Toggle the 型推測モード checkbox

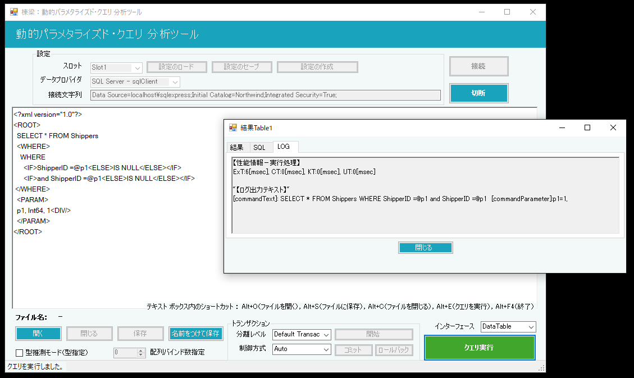pyautogui.click(x=20, y=353)
